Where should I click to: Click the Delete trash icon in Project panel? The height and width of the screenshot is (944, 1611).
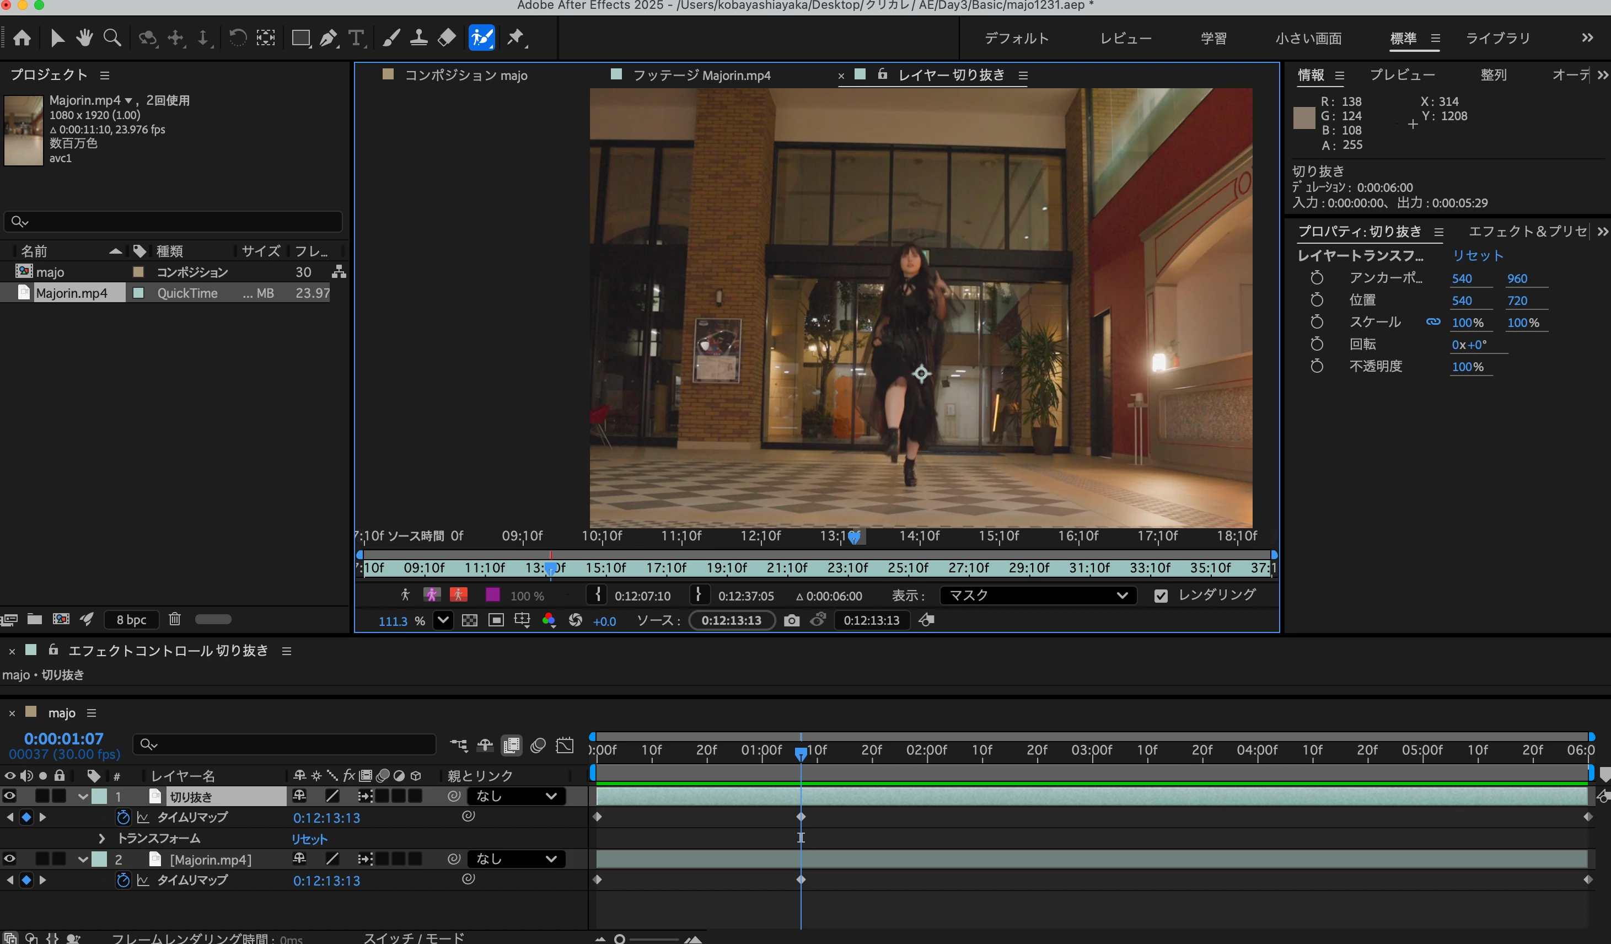[x=175, y=619]
